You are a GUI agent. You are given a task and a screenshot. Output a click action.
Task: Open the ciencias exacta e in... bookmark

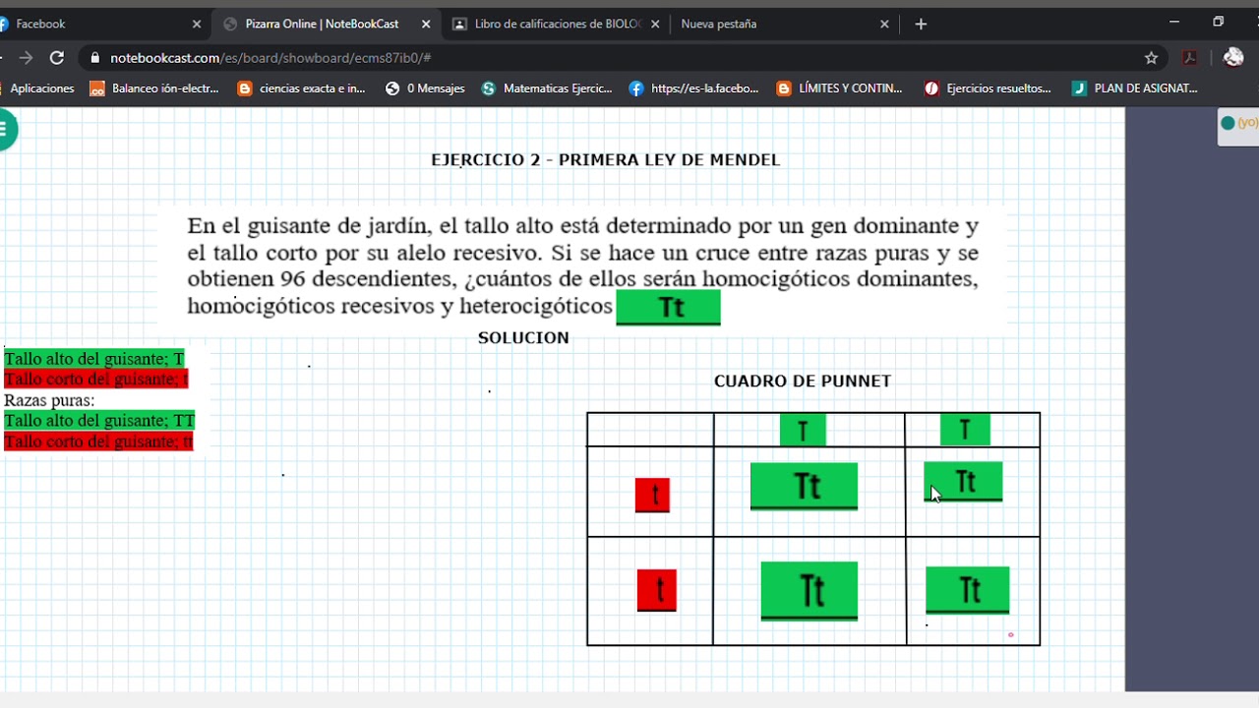coord(302,88)
